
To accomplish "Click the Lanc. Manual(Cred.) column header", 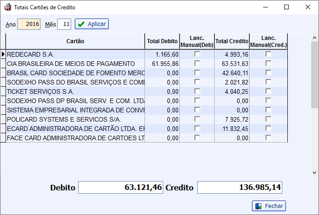I will point(269,41).
